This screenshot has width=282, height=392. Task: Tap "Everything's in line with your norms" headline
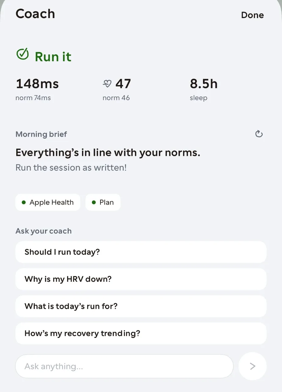tap(108, 153)
